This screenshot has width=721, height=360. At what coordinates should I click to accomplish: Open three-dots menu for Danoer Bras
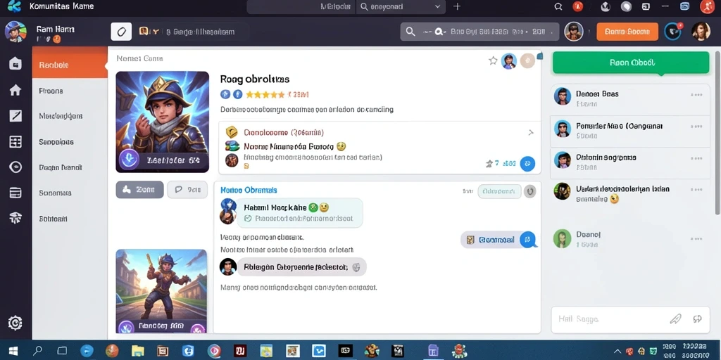click(696, 95)
